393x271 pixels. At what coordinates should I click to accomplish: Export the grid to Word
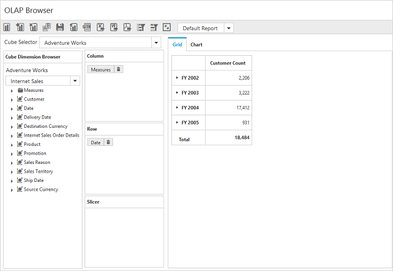(x=114, y=27)
